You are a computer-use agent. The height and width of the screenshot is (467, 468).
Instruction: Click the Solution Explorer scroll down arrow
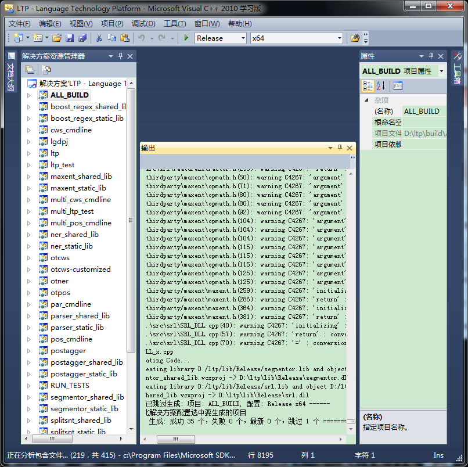coord(131,429)
